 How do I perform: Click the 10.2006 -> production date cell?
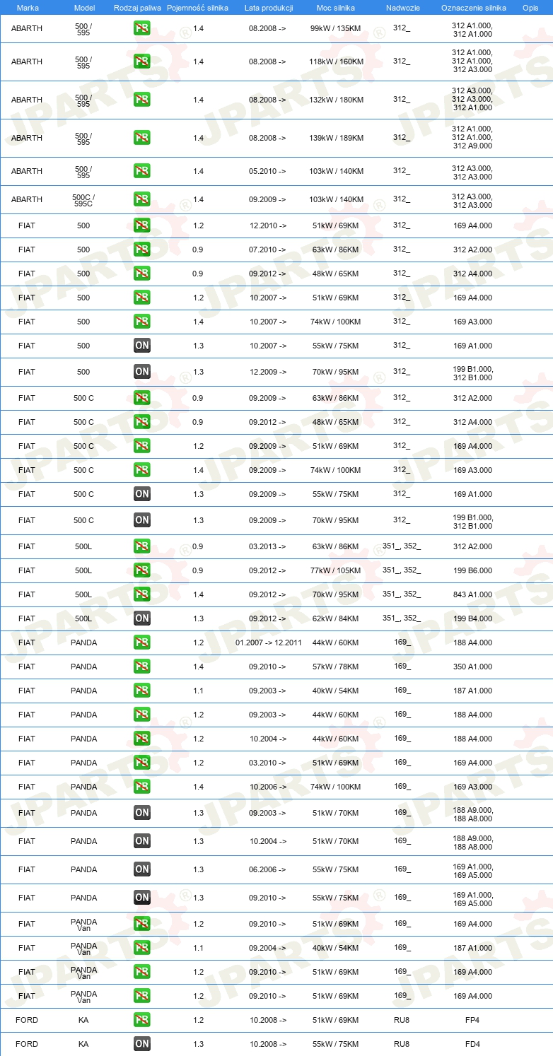point(268,787)
